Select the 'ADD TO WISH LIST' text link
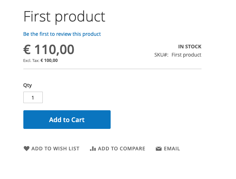The height and width of the screenshot is (179, 236). point(55,149)
